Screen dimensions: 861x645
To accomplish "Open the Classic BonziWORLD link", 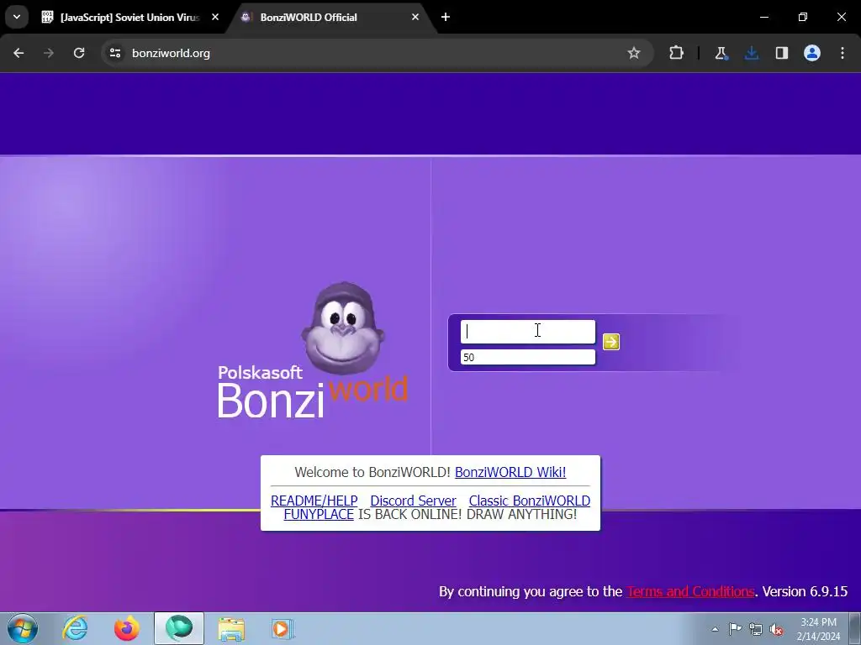I will tap(530, 501).
